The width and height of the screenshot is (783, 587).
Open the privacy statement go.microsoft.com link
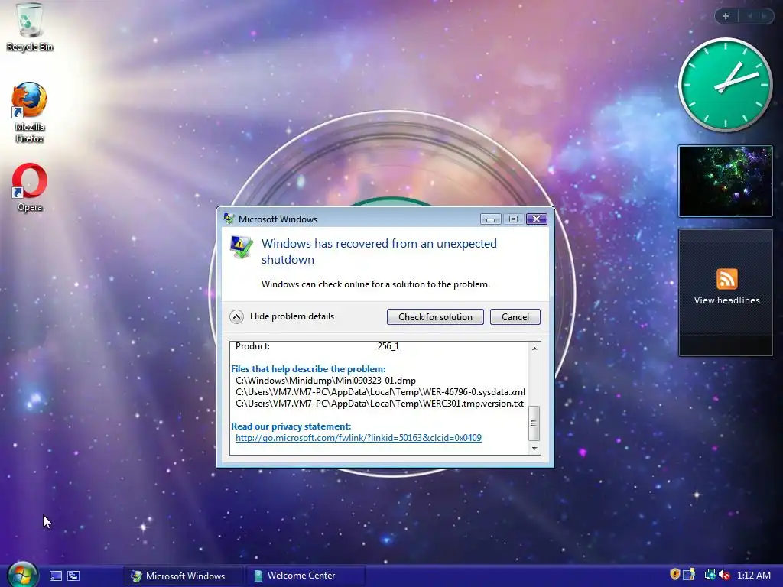[x=359, y=438]
